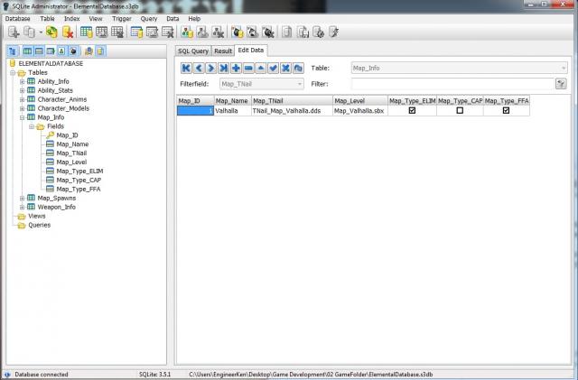Click the Map_Level column header
Image resolution: width=578 pixels, height=380 pixels.
(x=359, y=100)
